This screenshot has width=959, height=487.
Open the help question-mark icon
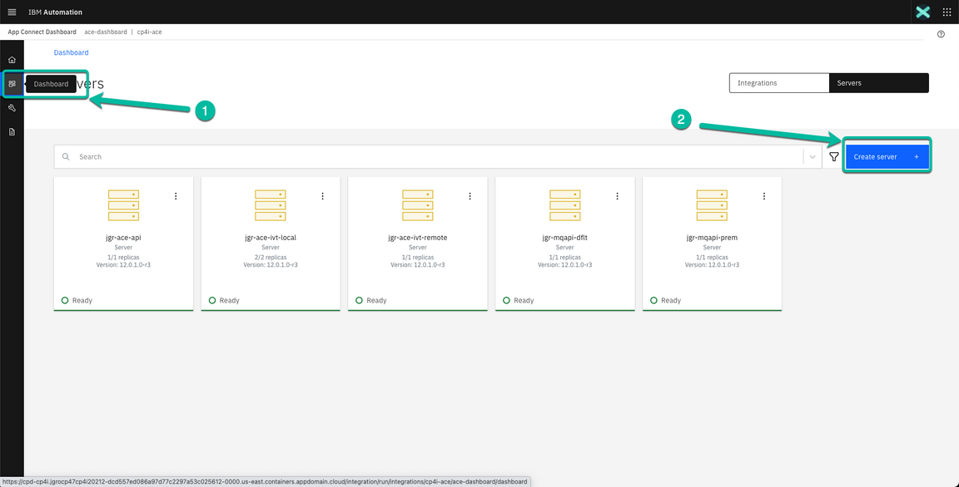coord(941,33)
